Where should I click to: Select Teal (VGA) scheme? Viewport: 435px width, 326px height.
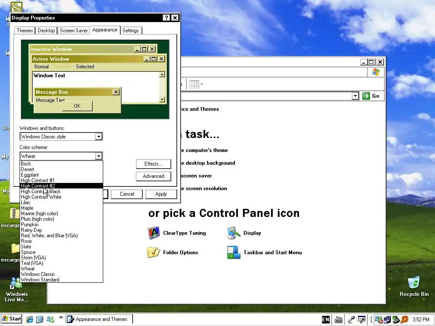pyautogui.click(x=61, y=263)
